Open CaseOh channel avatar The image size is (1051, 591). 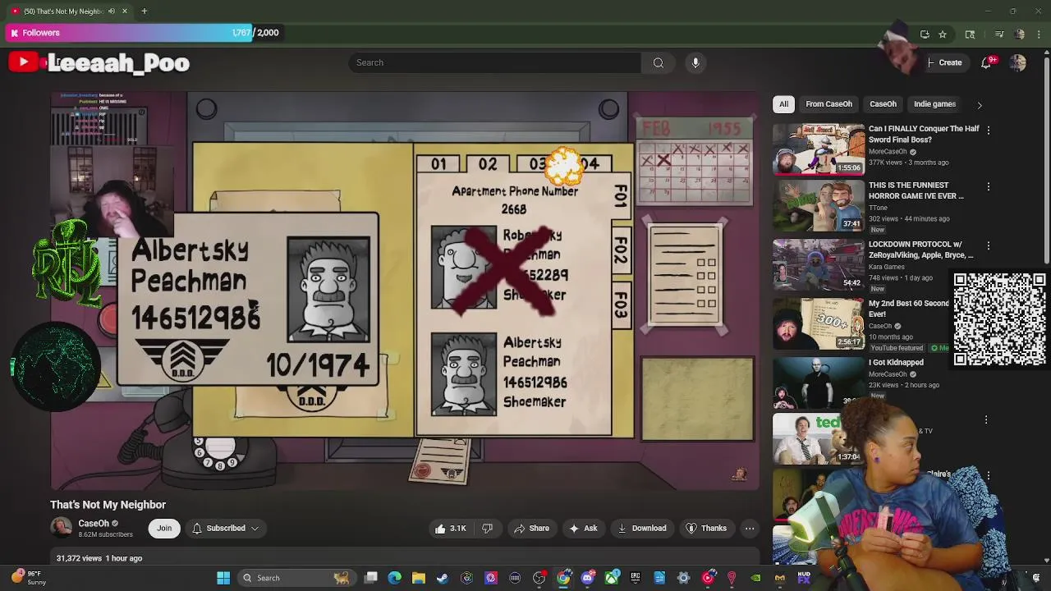[x=61, y=528]
